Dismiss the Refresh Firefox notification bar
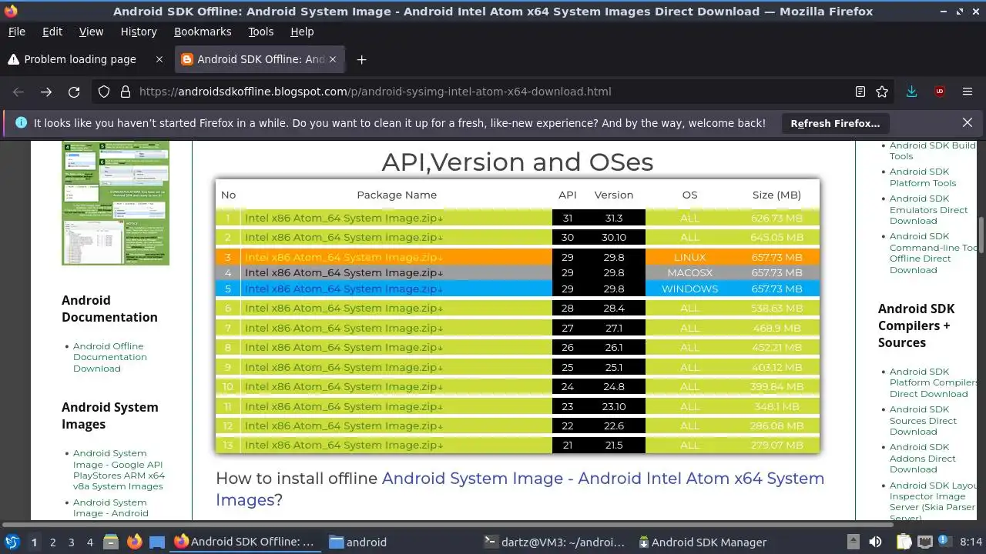This screenshot has width=986, height=554. (968, 122)
